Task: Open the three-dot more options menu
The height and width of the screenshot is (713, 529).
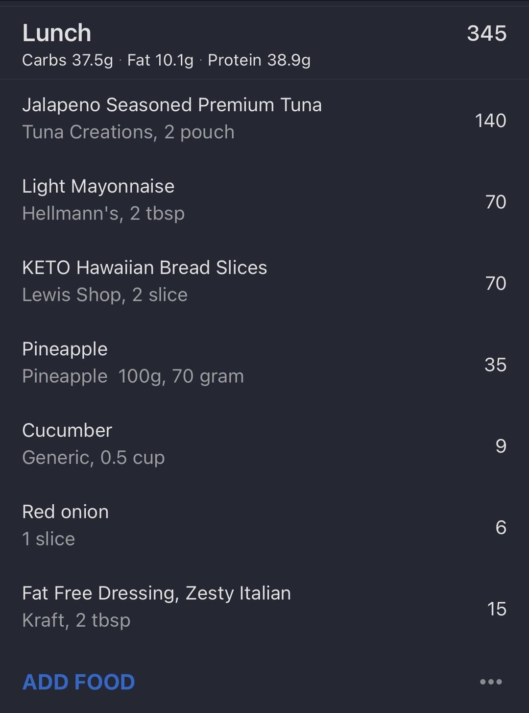Action: [491, 682]
